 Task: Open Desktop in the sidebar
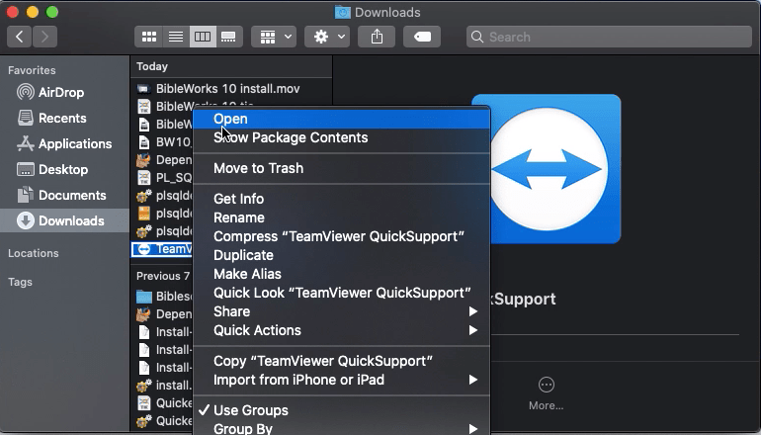click(x=64, y=169)
